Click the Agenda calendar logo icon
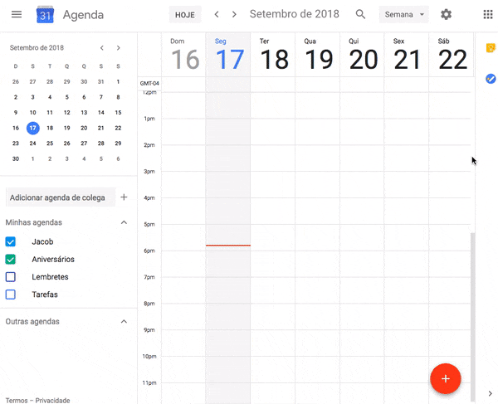498x404 pixels. 45,15
